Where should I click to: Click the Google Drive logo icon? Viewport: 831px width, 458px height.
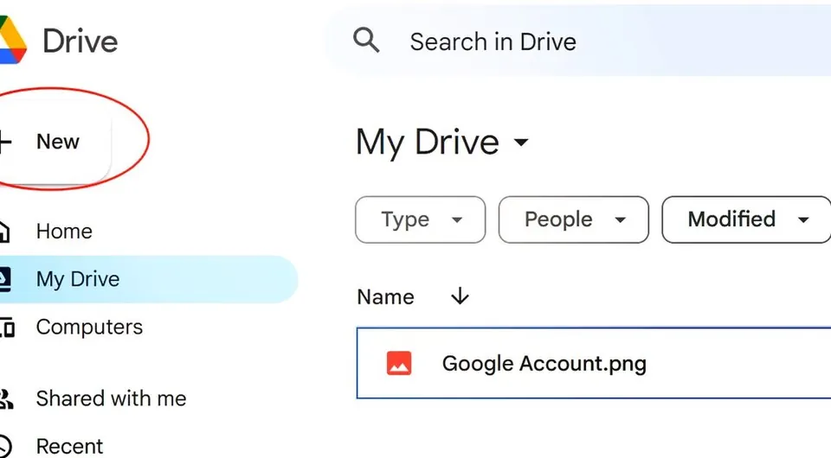click(x=13, y=41)
